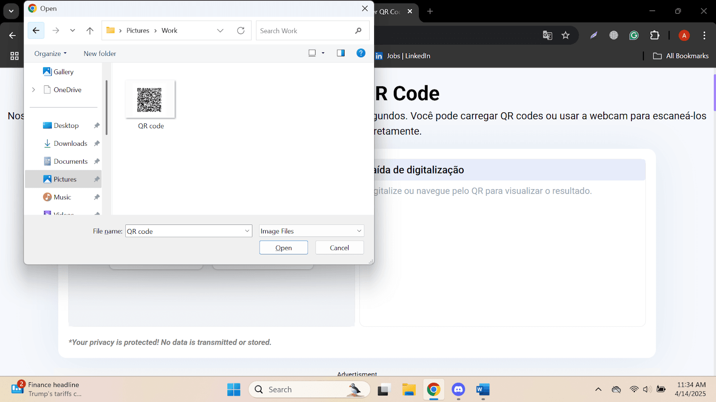Open the Finance headline news widget
The image size is (716, 402).
(x=47, y=389)
